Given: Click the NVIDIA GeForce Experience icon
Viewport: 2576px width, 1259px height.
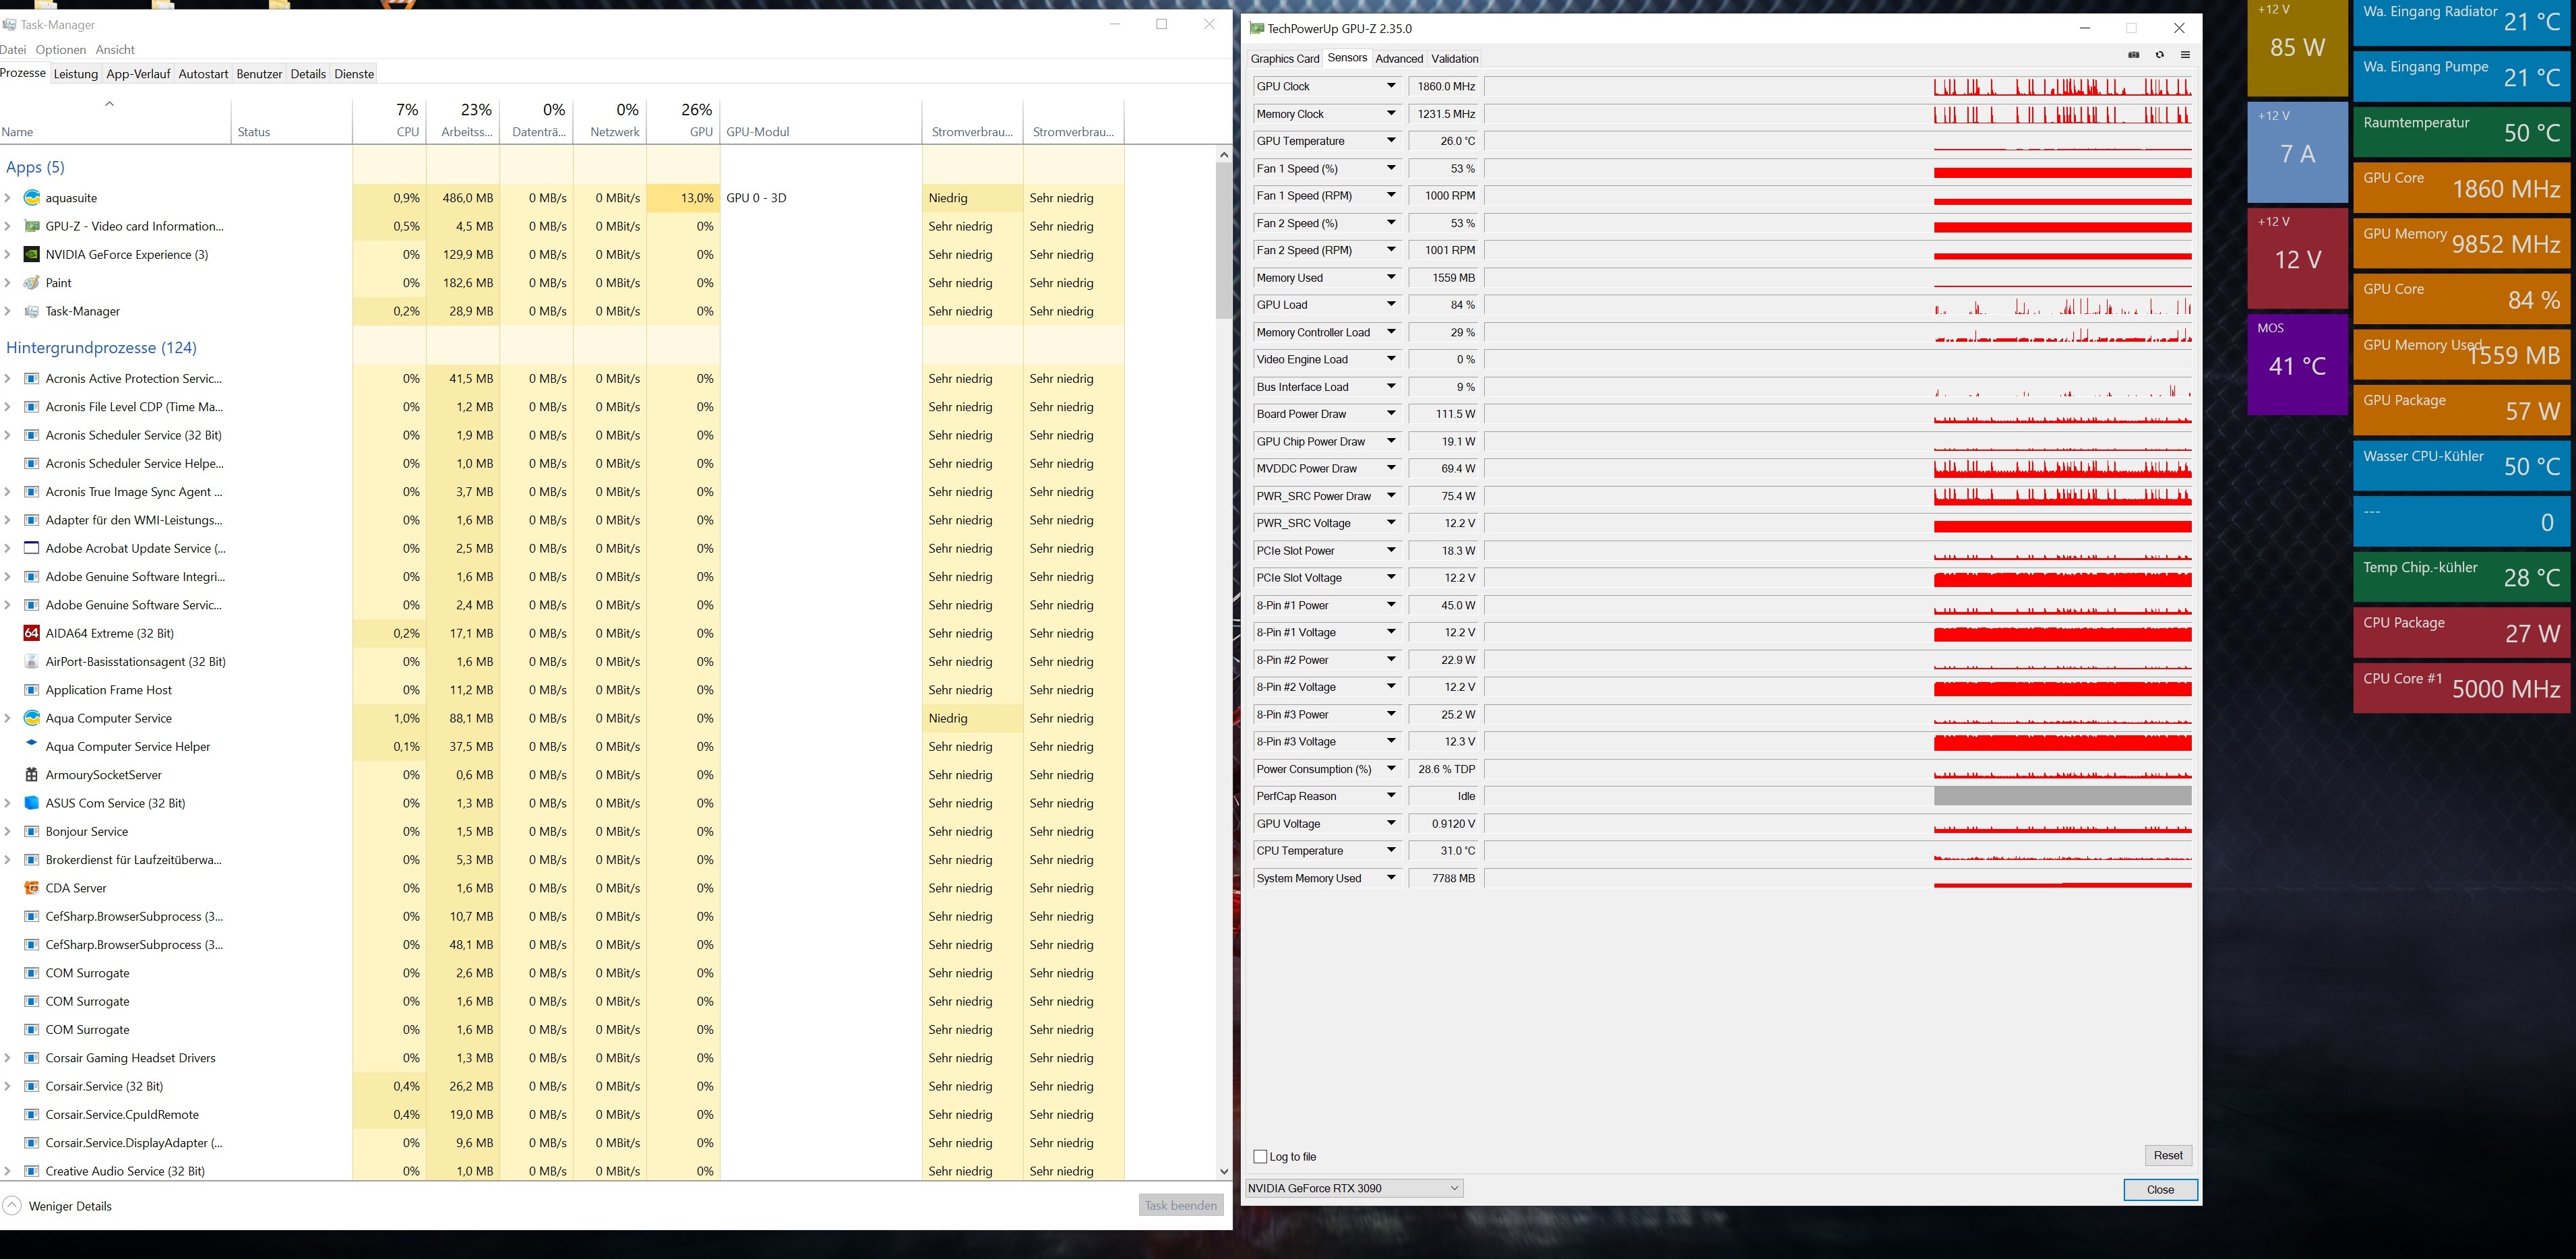Looking at the screenshot, I should [x=32, y=254].
